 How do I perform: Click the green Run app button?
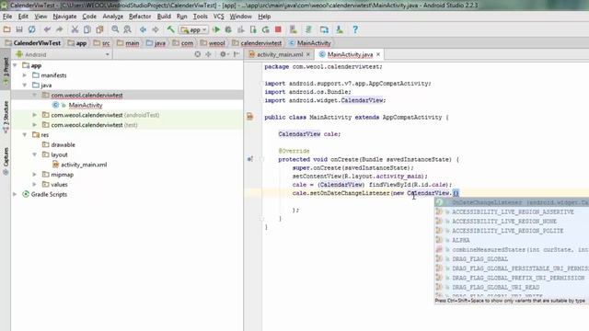coord(216,29)
